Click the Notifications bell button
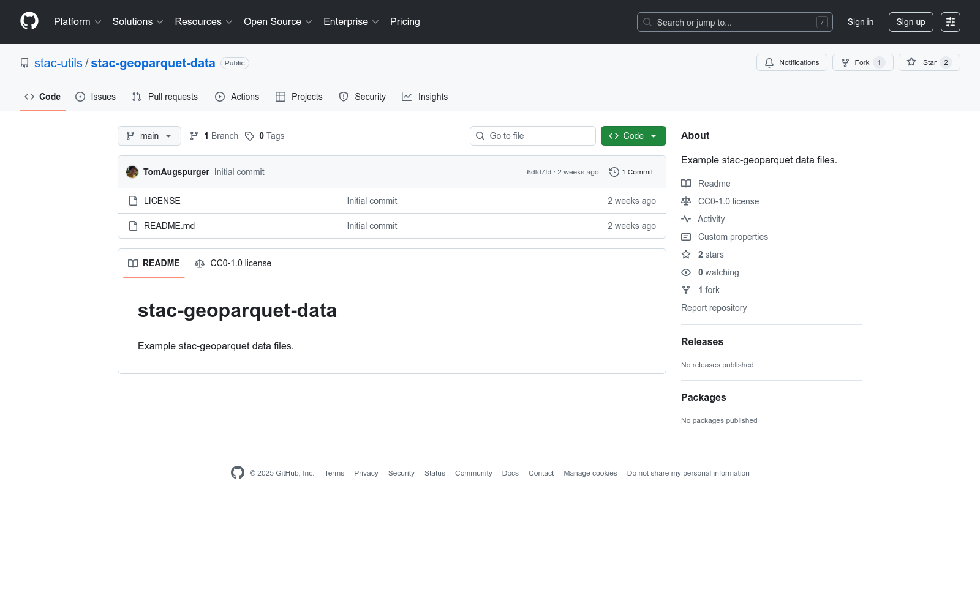This screenshot has height=612, width=980. [x=791, y=62]
